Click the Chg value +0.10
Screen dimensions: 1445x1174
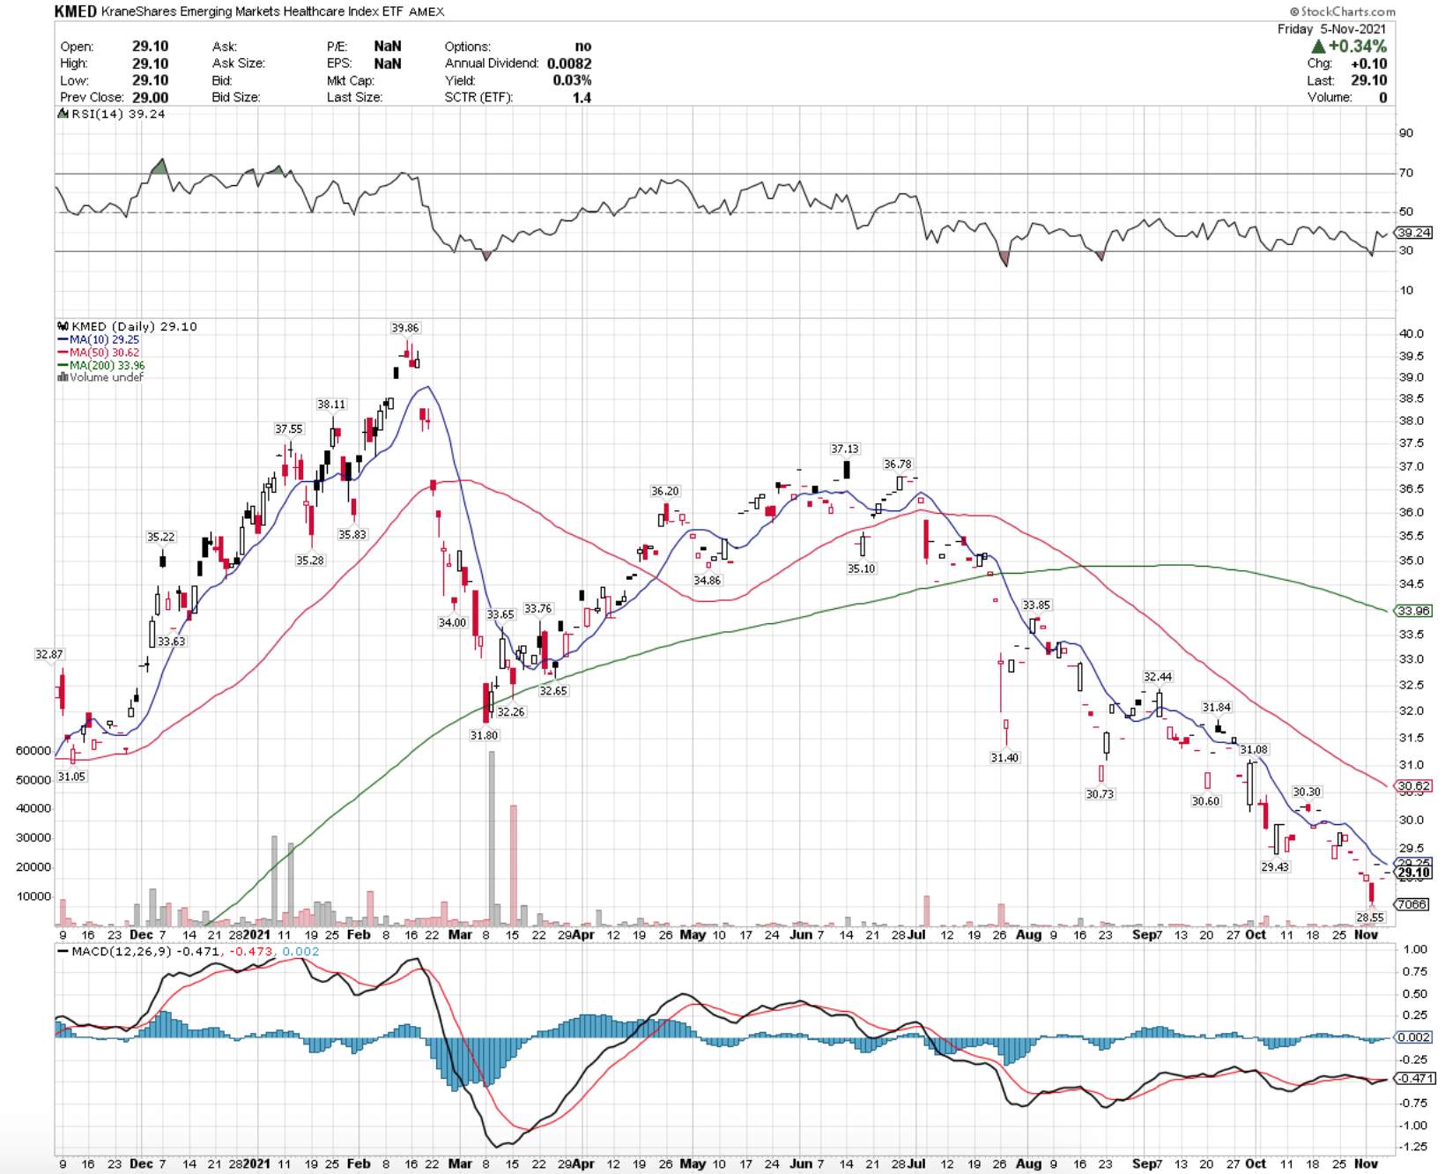1368,63
